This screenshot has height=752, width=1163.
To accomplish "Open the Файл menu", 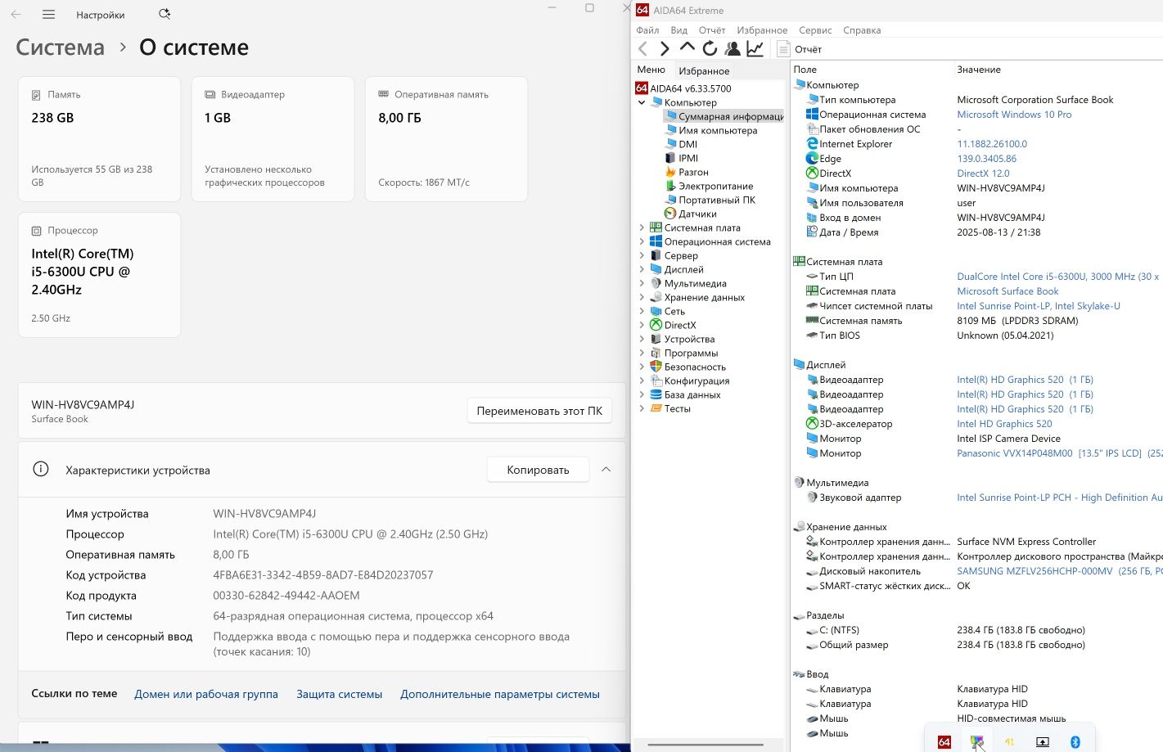I will [x=647, y=30].
